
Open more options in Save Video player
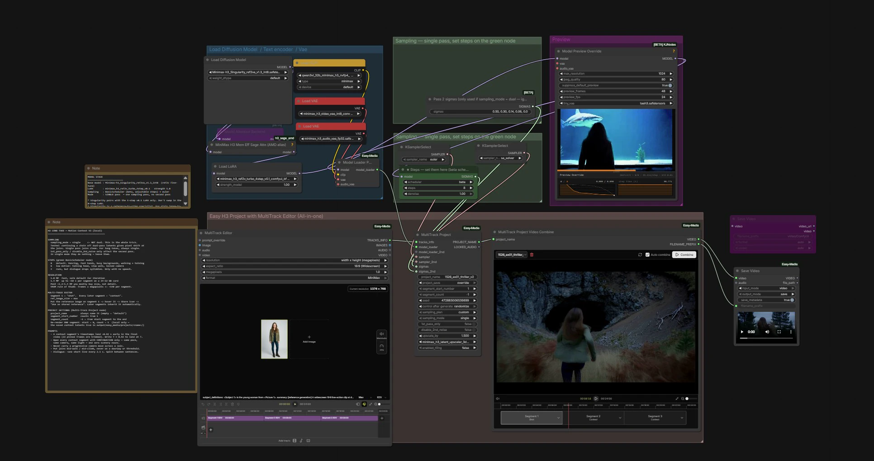pos(791,332)
